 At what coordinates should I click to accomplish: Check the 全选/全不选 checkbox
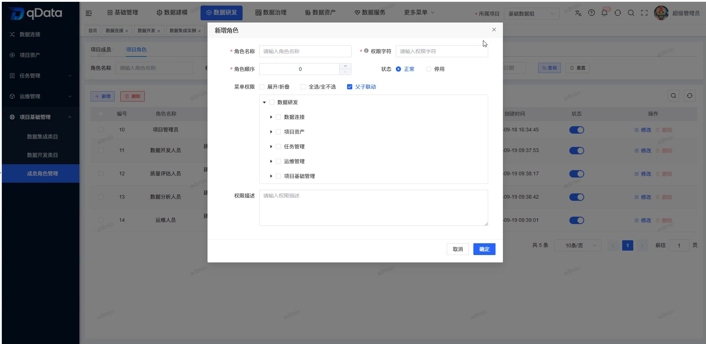tap(303, 87)
